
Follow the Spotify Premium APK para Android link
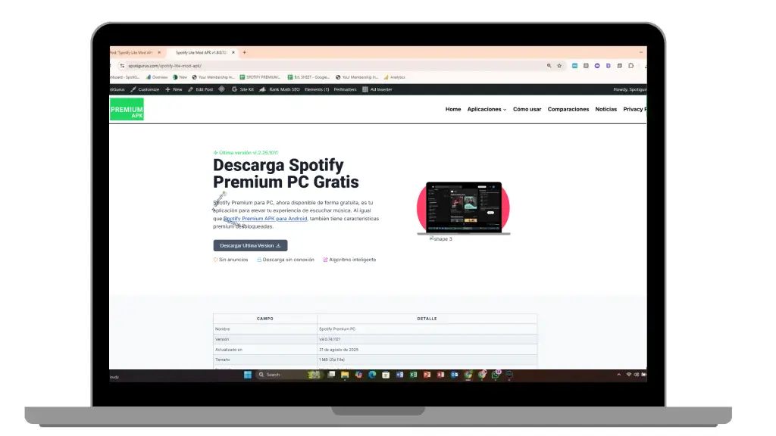(x=265, y=219)
